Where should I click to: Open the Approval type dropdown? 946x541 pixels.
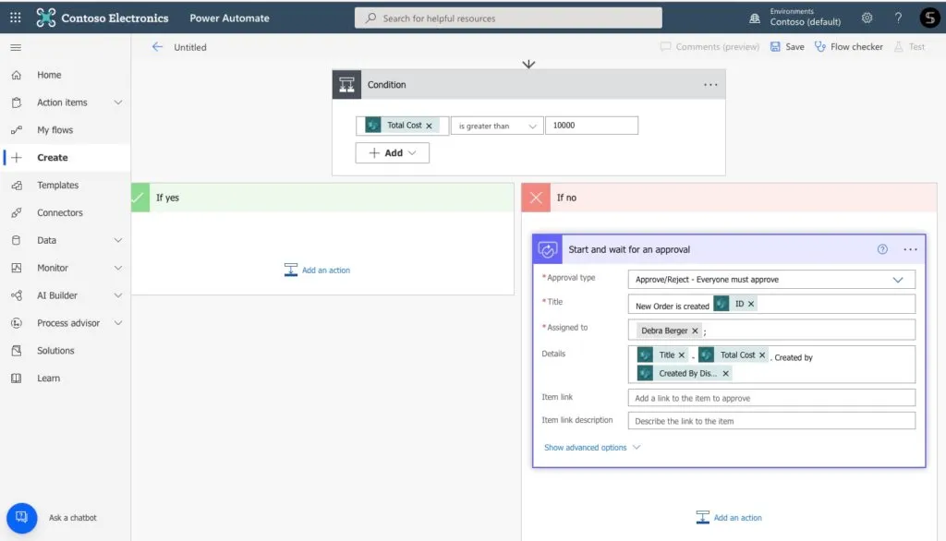coord(771,279)
